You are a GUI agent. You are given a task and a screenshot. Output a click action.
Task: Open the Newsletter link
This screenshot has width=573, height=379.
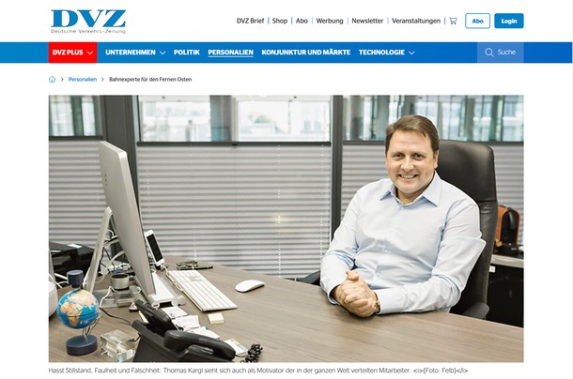pyautogui.click(x=367, y=21)
